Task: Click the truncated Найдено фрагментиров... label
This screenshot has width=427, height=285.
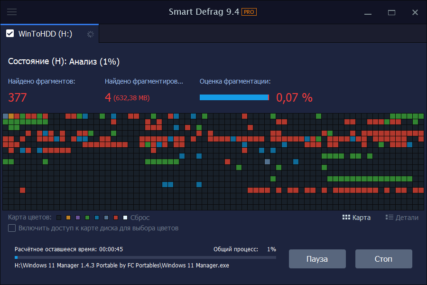Action: pos(144,81)
